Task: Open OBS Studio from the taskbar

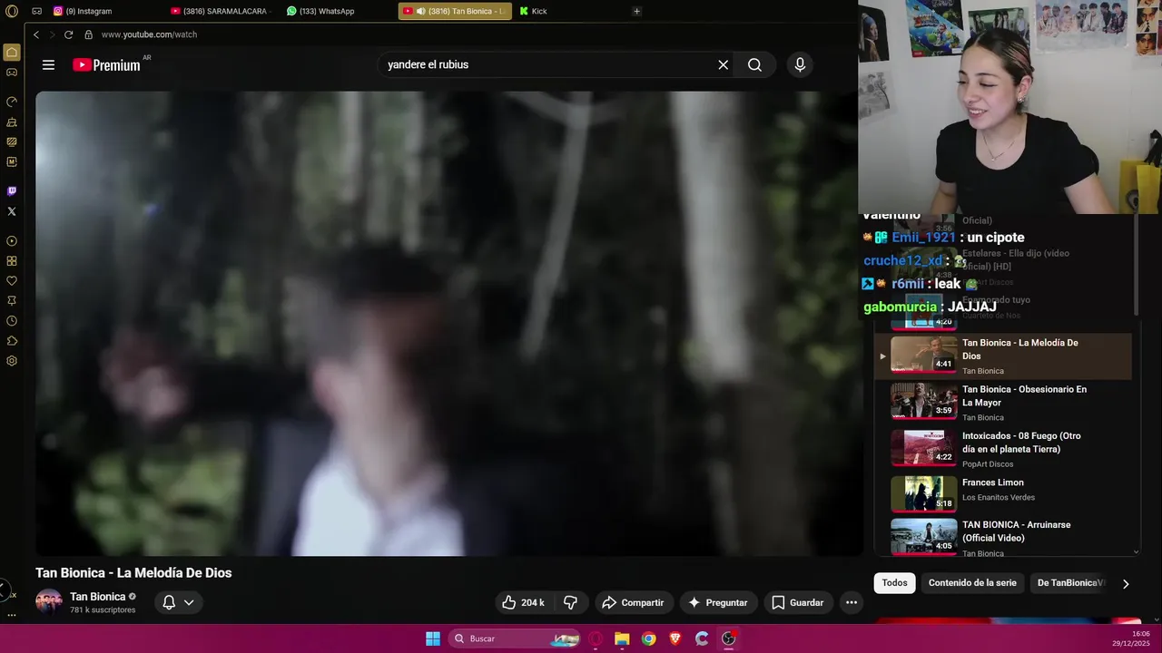Action: 728,638
